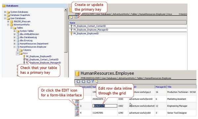Open FK_Employee_Employee_ManagerID in the Keys list

[x=91, y=30]
